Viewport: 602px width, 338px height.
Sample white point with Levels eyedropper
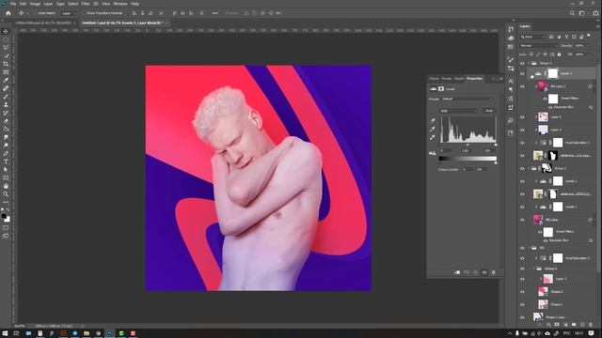click(433, 137)
